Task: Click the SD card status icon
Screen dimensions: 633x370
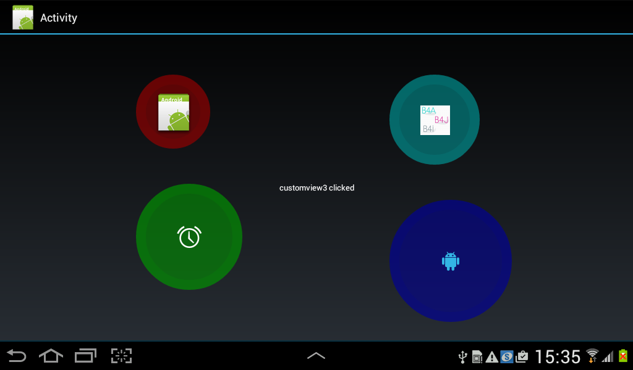Action: coord(477,356)
